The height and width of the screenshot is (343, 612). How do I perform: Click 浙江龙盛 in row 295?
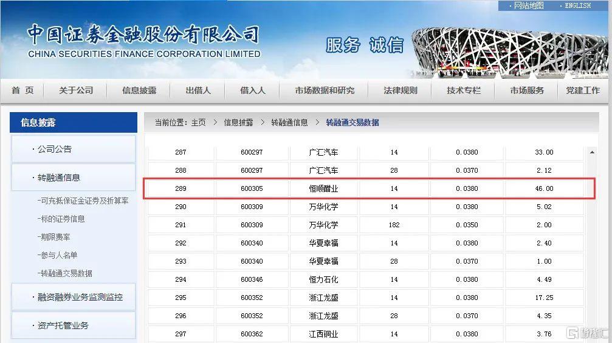(x=323, y=298)
